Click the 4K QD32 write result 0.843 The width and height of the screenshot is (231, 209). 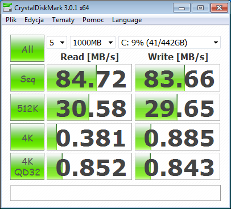tap(178, 166)
